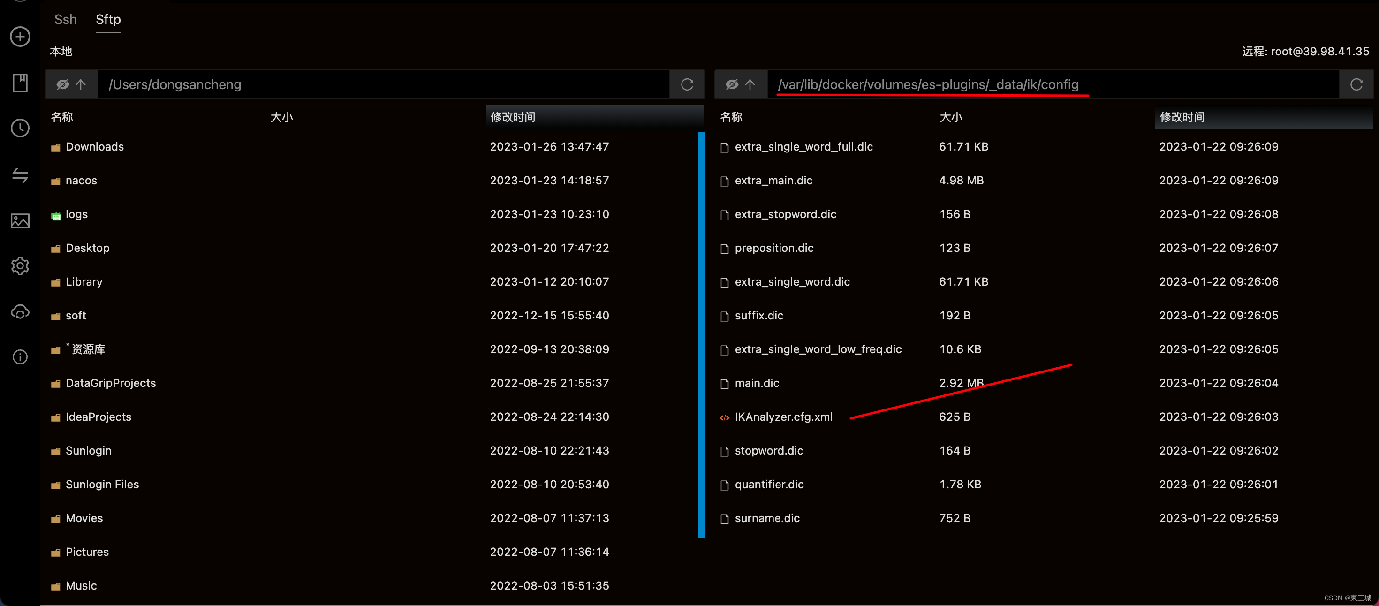Viewport: 1379px width, 606px height.
Task: Toggle hidden files in local panel
Action: tap(63, 84)
